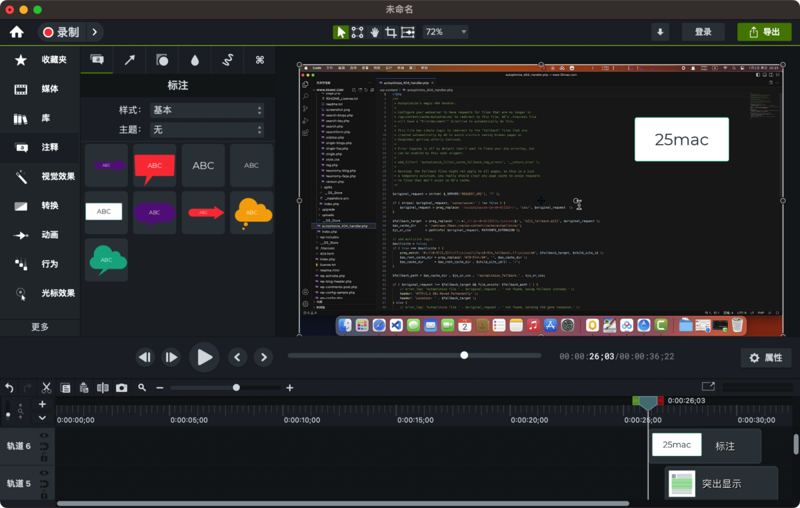Switch to the shapes annotation tab
The height and width of the screenshot is (508, 800).
162,60
